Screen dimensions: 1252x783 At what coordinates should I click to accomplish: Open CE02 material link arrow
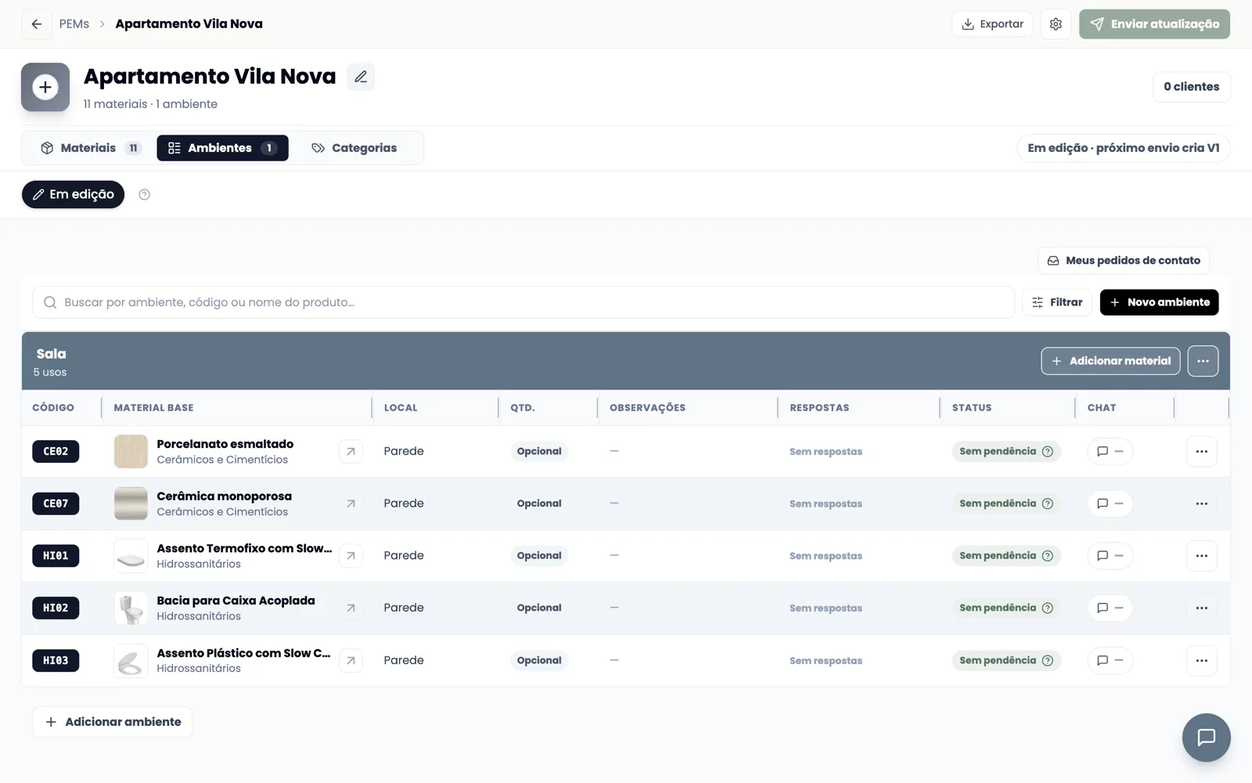[351, 452]
